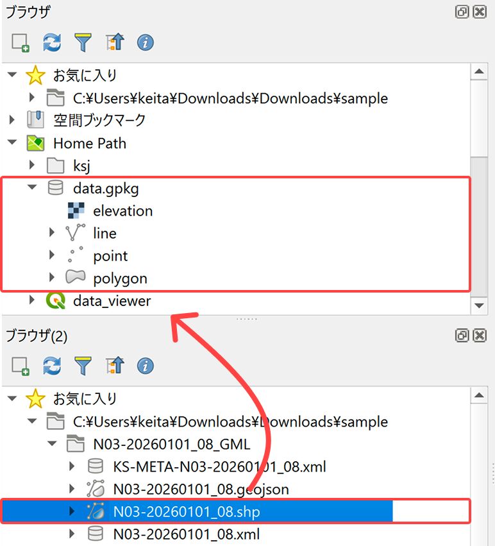Select N03-20260101_08.geojson file name
The height and width of the screenshot is (546, 495).
201,490
